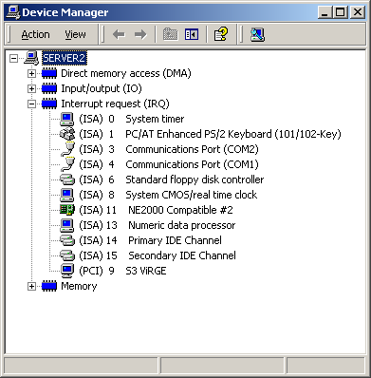
Task: Click the floppy disk controller icon
Action: pyautogui.click(x=67, y=180)
